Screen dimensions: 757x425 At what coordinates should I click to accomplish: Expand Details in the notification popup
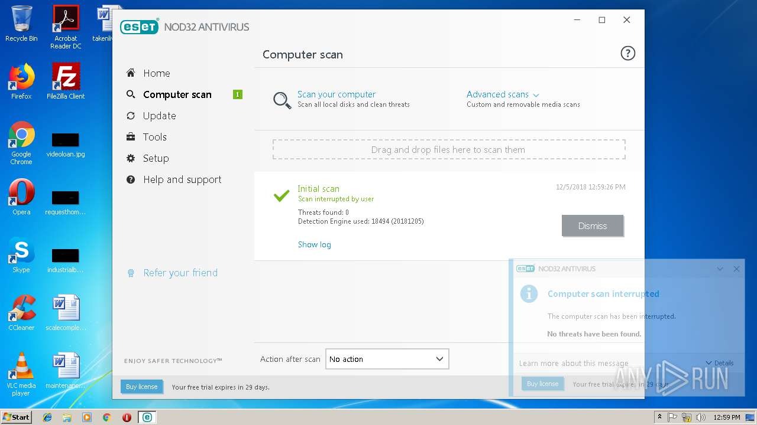tap(720, 363)
